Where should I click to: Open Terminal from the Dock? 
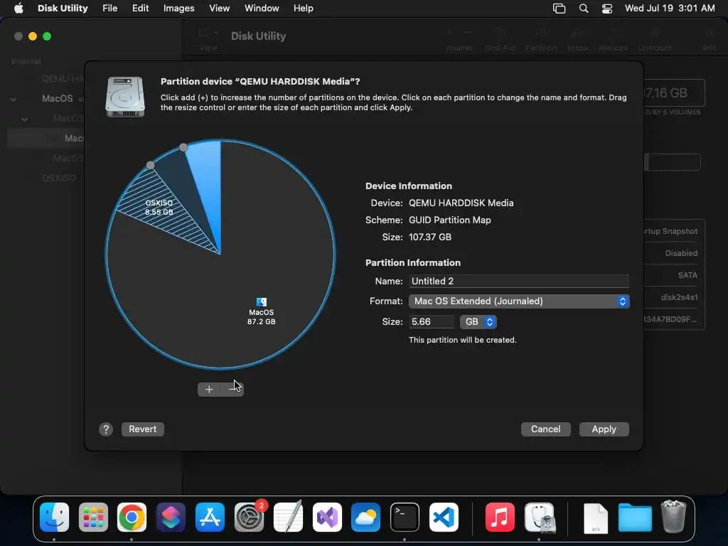pos(405,518)
